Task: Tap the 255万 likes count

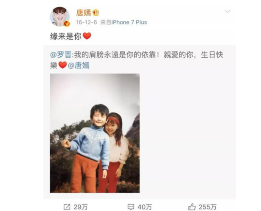Action: [207, 207]
